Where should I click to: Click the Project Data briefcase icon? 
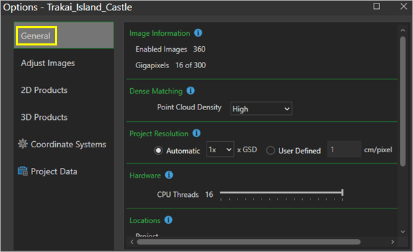pos(23,171)
